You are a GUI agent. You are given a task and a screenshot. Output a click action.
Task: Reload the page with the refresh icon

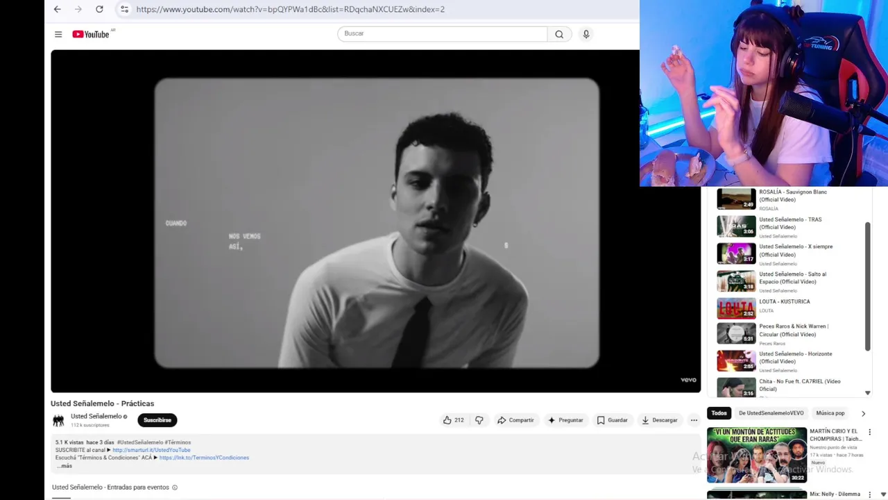coord(99,9)
